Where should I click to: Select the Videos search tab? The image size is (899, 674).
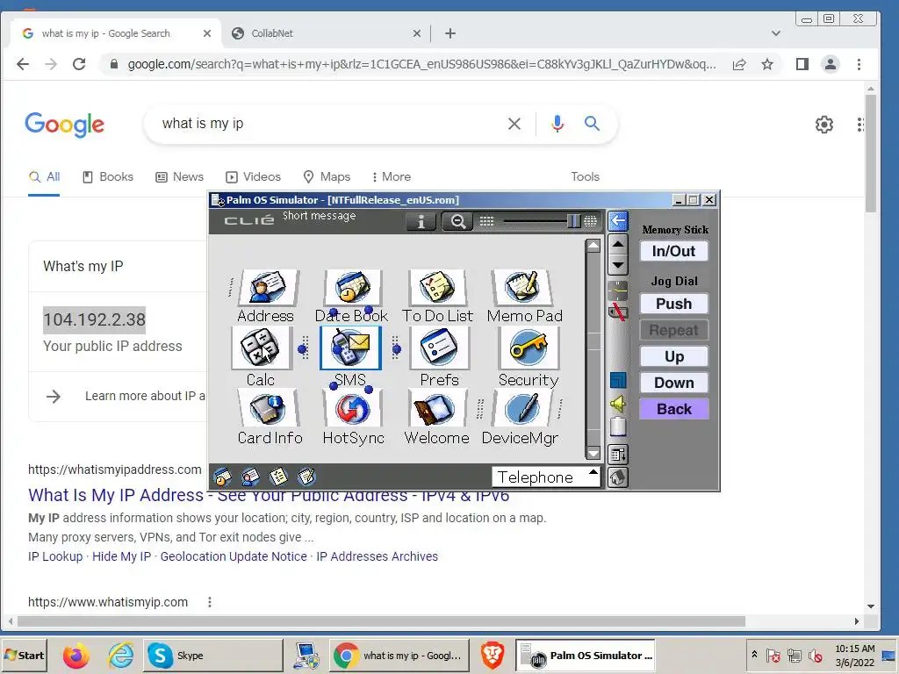[x=254, y=176]
